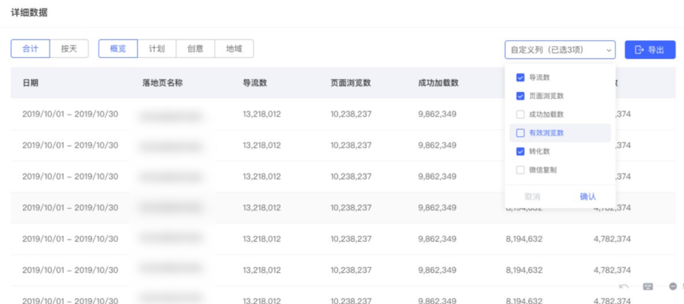Click the minus circle zoom-out icon
This screenshot has width=684, height=304.
click(x=673, y=286)
